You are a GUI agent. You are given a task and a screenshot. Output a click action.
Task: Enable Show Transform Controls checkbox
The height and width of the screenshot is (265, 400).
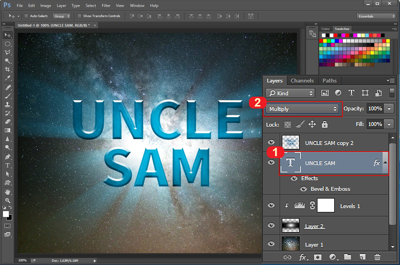79,16
